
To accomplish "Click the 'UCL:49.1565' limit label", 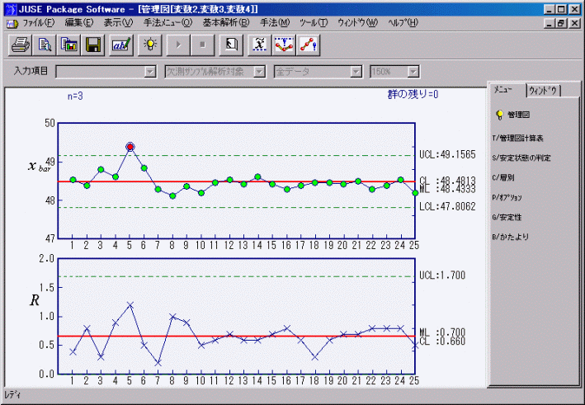I will (x=447, y=154).
